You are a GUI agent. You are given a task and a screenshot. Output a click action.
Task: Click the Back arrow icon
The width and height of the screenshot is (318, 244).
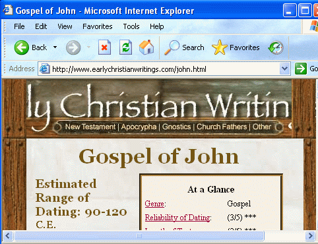[x=21, y=47]
